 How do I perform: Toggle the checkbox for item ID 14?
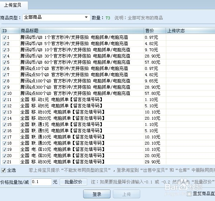[x=4, y=118]
